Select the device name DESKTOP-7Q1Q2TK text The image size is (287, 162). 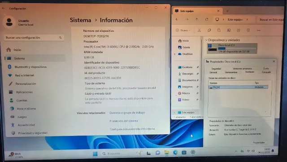coord(96,36)
